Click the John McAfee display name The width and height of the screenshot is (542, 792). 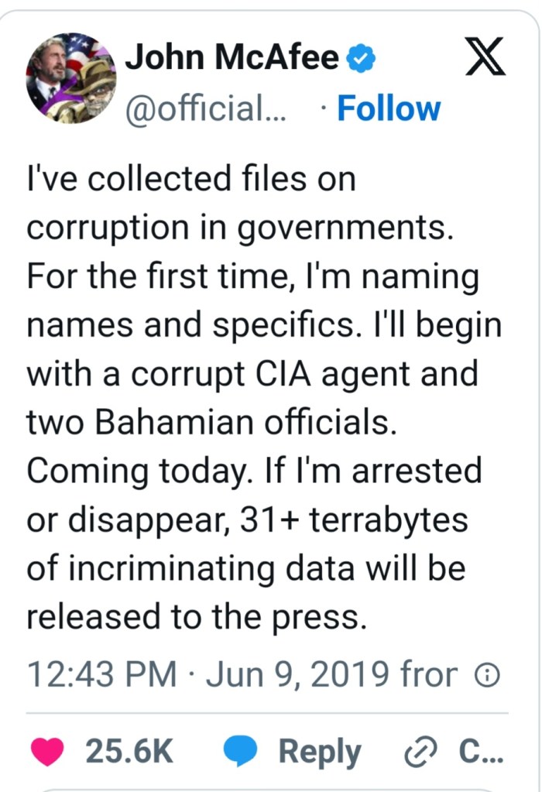(x=232, y=59)
